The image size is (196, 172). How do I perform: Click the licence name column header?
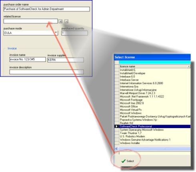click(155, 66)
